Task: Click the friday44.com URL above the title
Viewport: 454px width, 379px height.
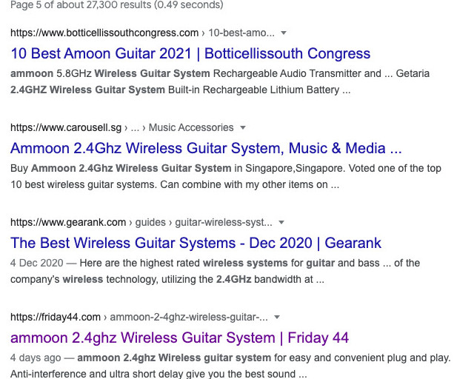Action: (x=56, y=318)
